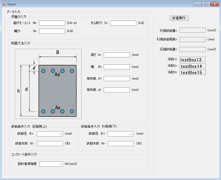Open the compression-side 鉄筋径 Φ dropdown

pos(50,134)
